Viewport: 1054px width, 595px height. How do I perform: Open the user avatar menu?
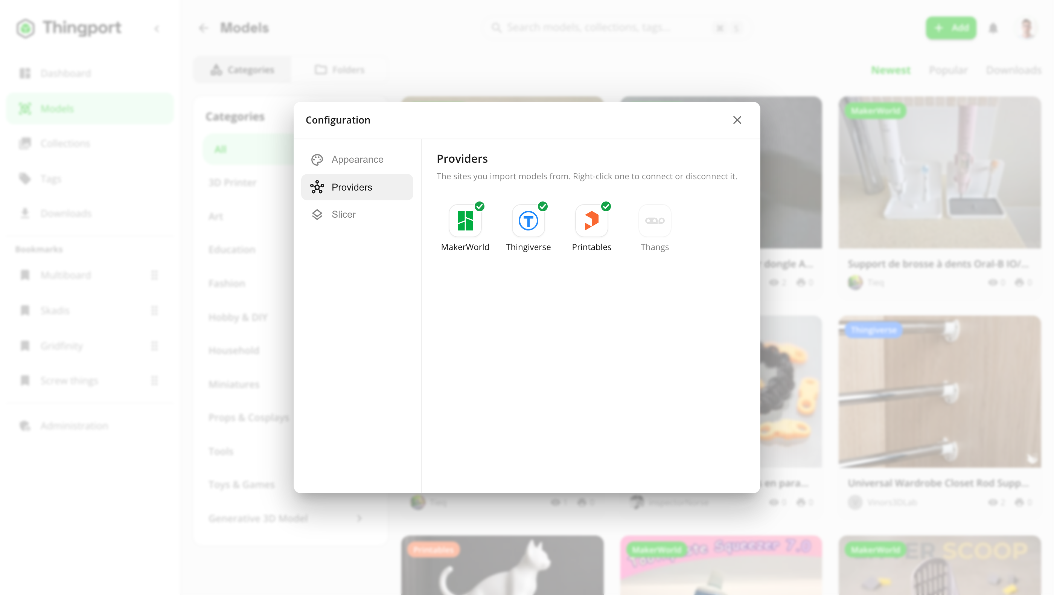1027,28
